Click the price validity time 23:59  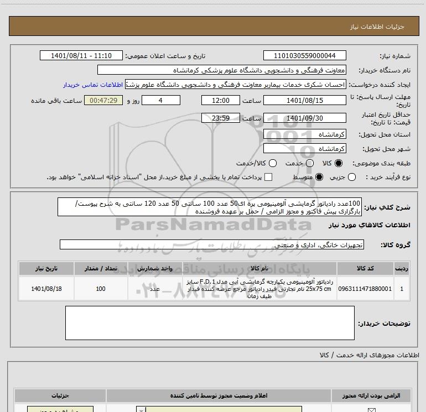[221, 118]
